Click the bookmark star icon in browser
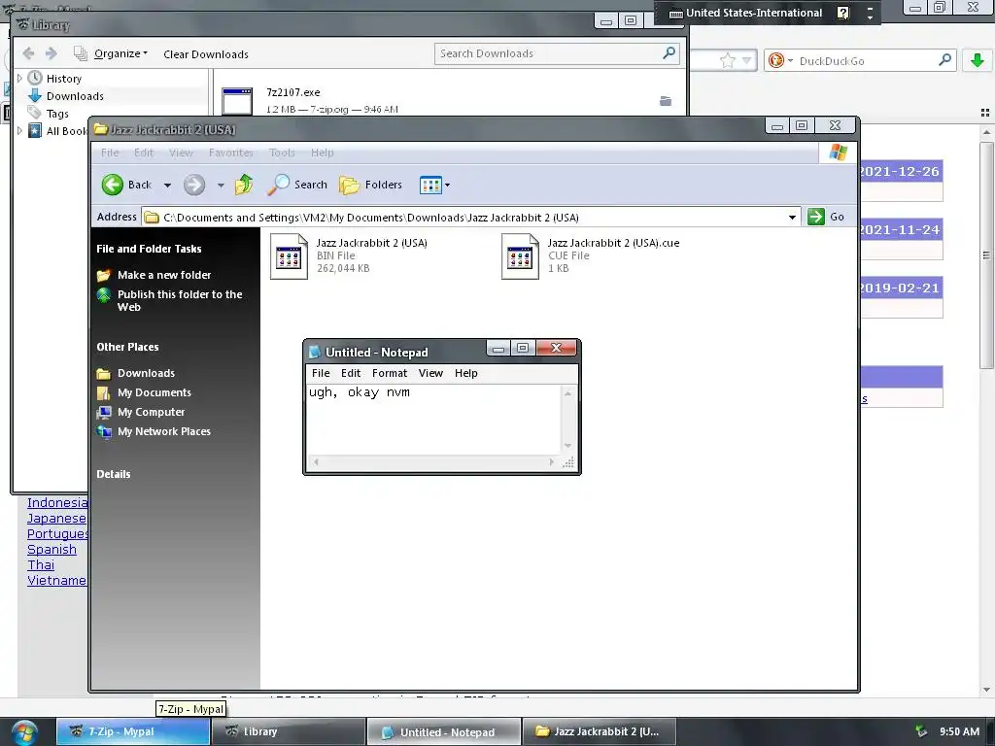 (x=727, y=61)
